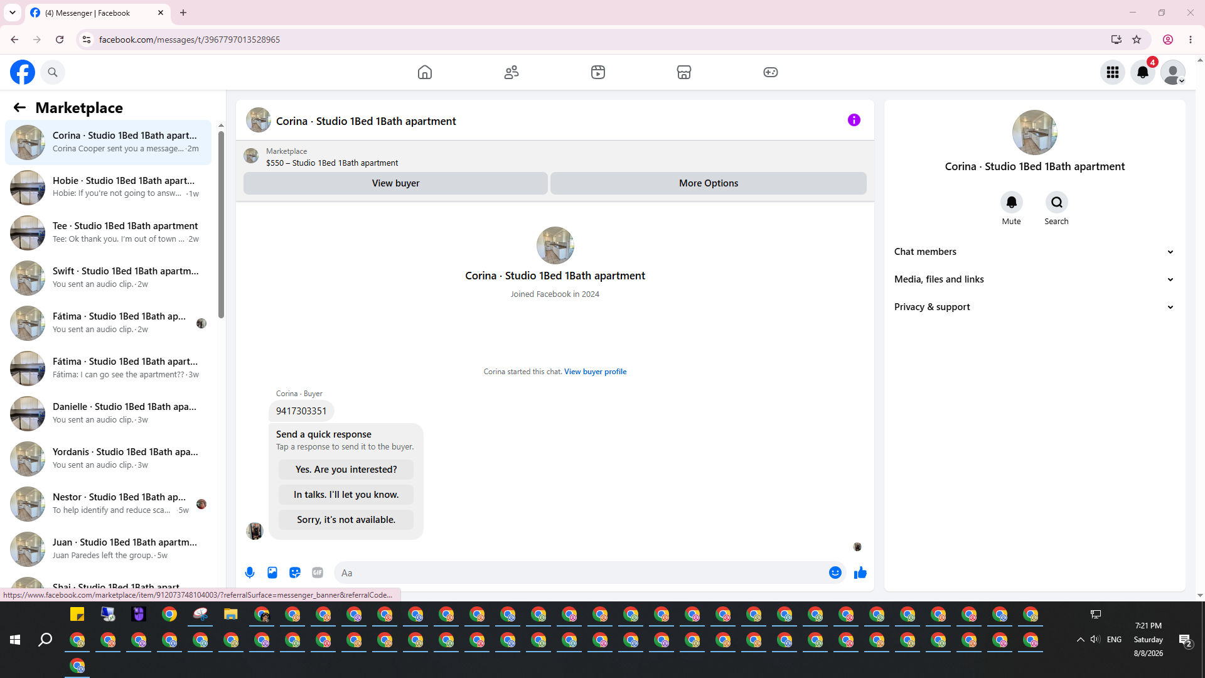Click the volume icon in system tray
This screenshot has height=678, width=1205.
(1095, 640)
